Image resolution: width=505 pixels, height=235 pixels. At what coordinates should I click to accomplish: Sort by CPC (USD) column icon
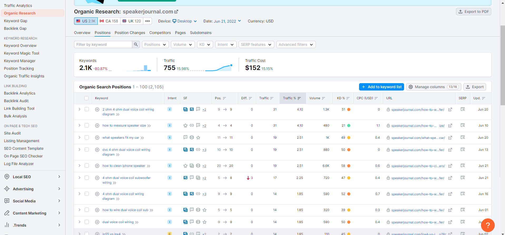tap(376, 98)
